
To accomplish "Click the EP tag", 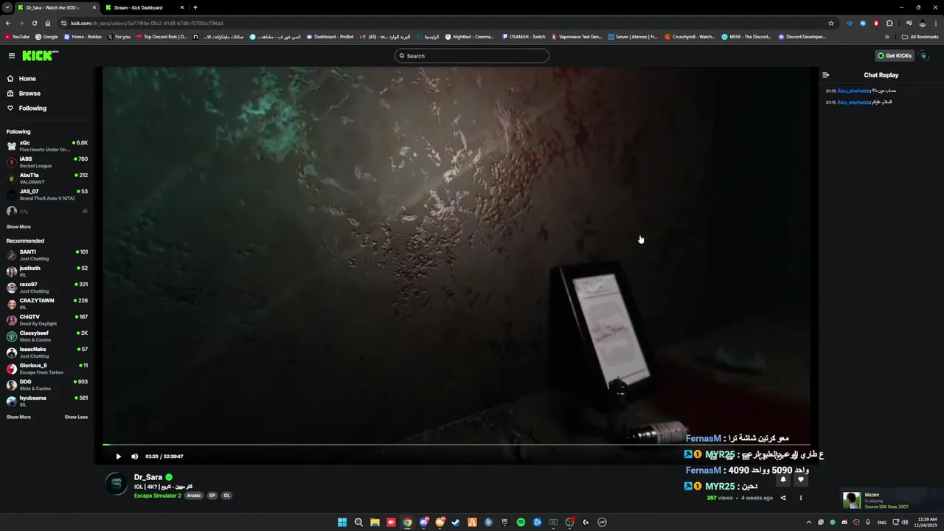I will pyautogui.click(x=212, y=496).
